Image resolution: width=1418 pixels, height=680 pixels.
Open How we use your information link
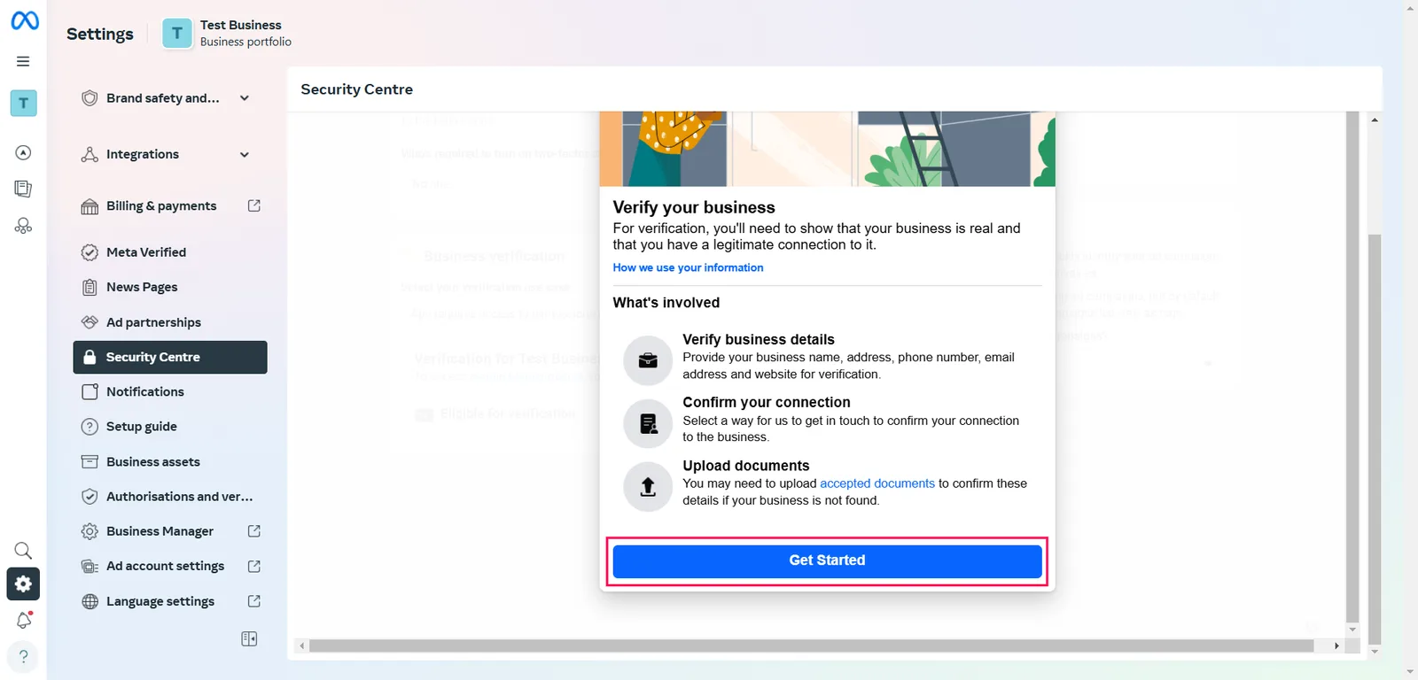tap(688, 267)
